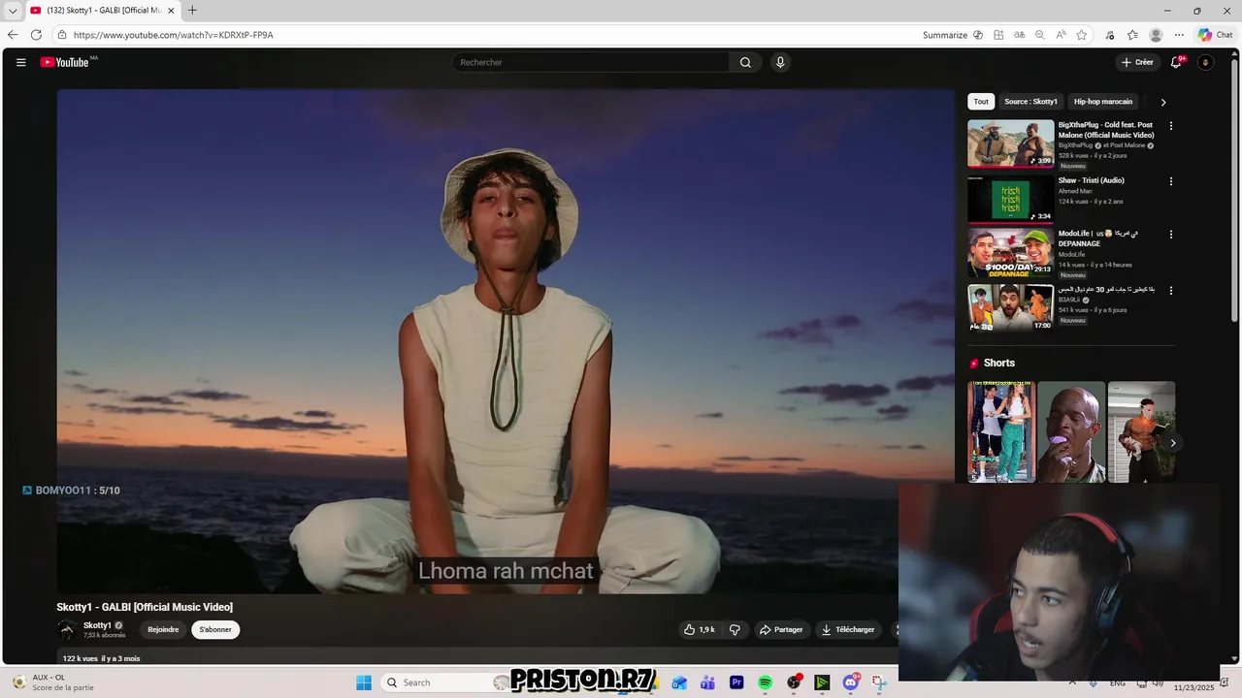
Task: Open Edge profile avatar
Action: tap(1156, 35)
